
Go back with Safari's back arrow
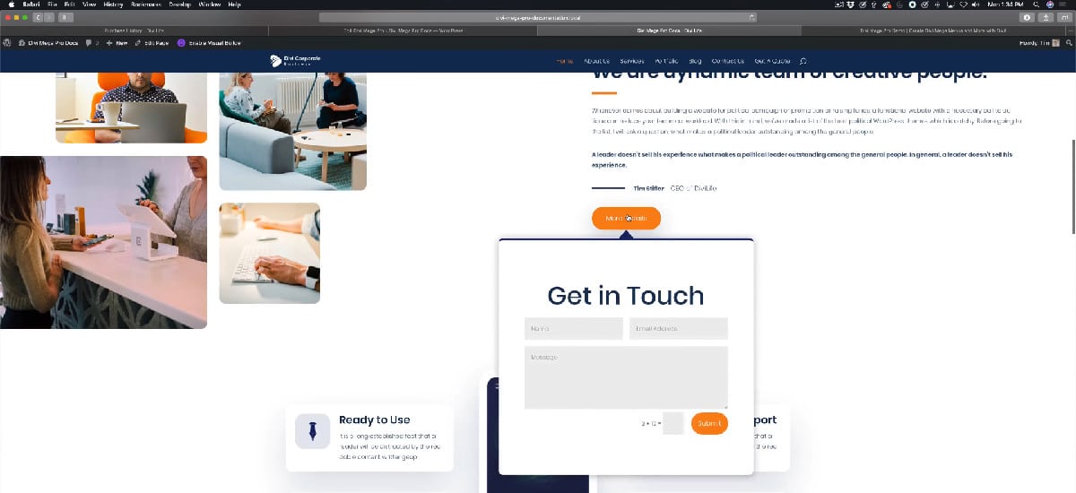pyautogui.click(x=37, y=17)
